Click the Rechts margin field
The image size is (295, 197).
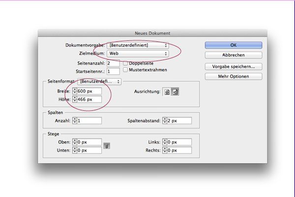[x=179, y=150]
